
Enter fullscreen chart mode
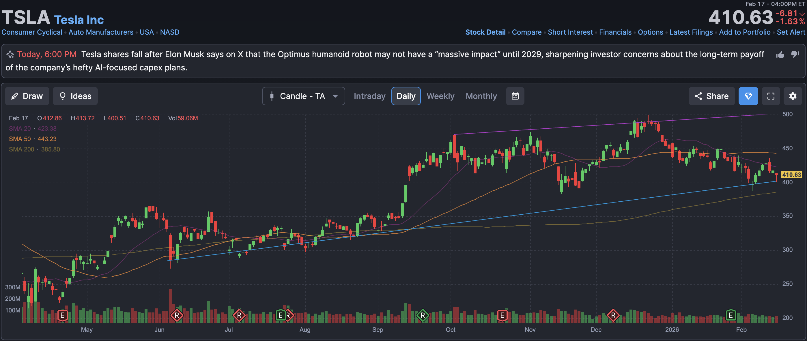click(771, 96)
